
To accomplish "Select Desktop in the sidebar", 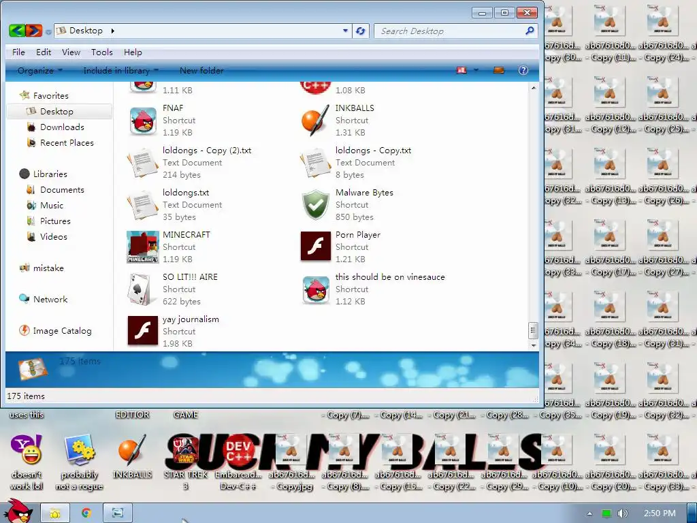I will (59, 111).
